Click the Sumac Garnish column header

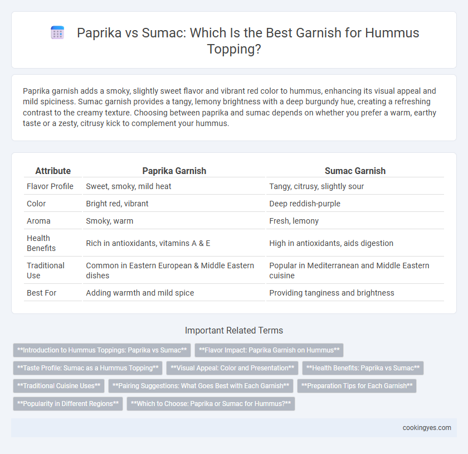click(355, 171)
